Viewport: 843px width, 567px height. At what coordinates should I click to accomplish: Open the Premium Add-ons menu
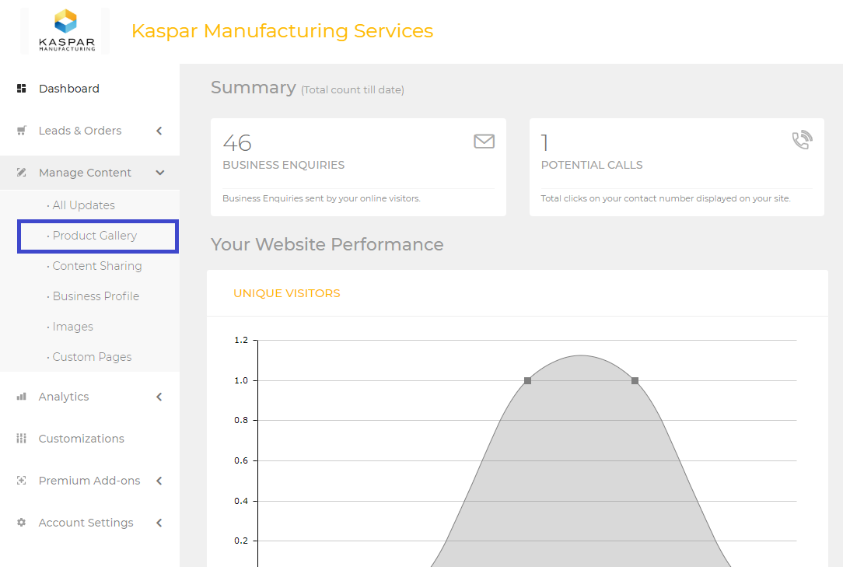click(89, 481)
